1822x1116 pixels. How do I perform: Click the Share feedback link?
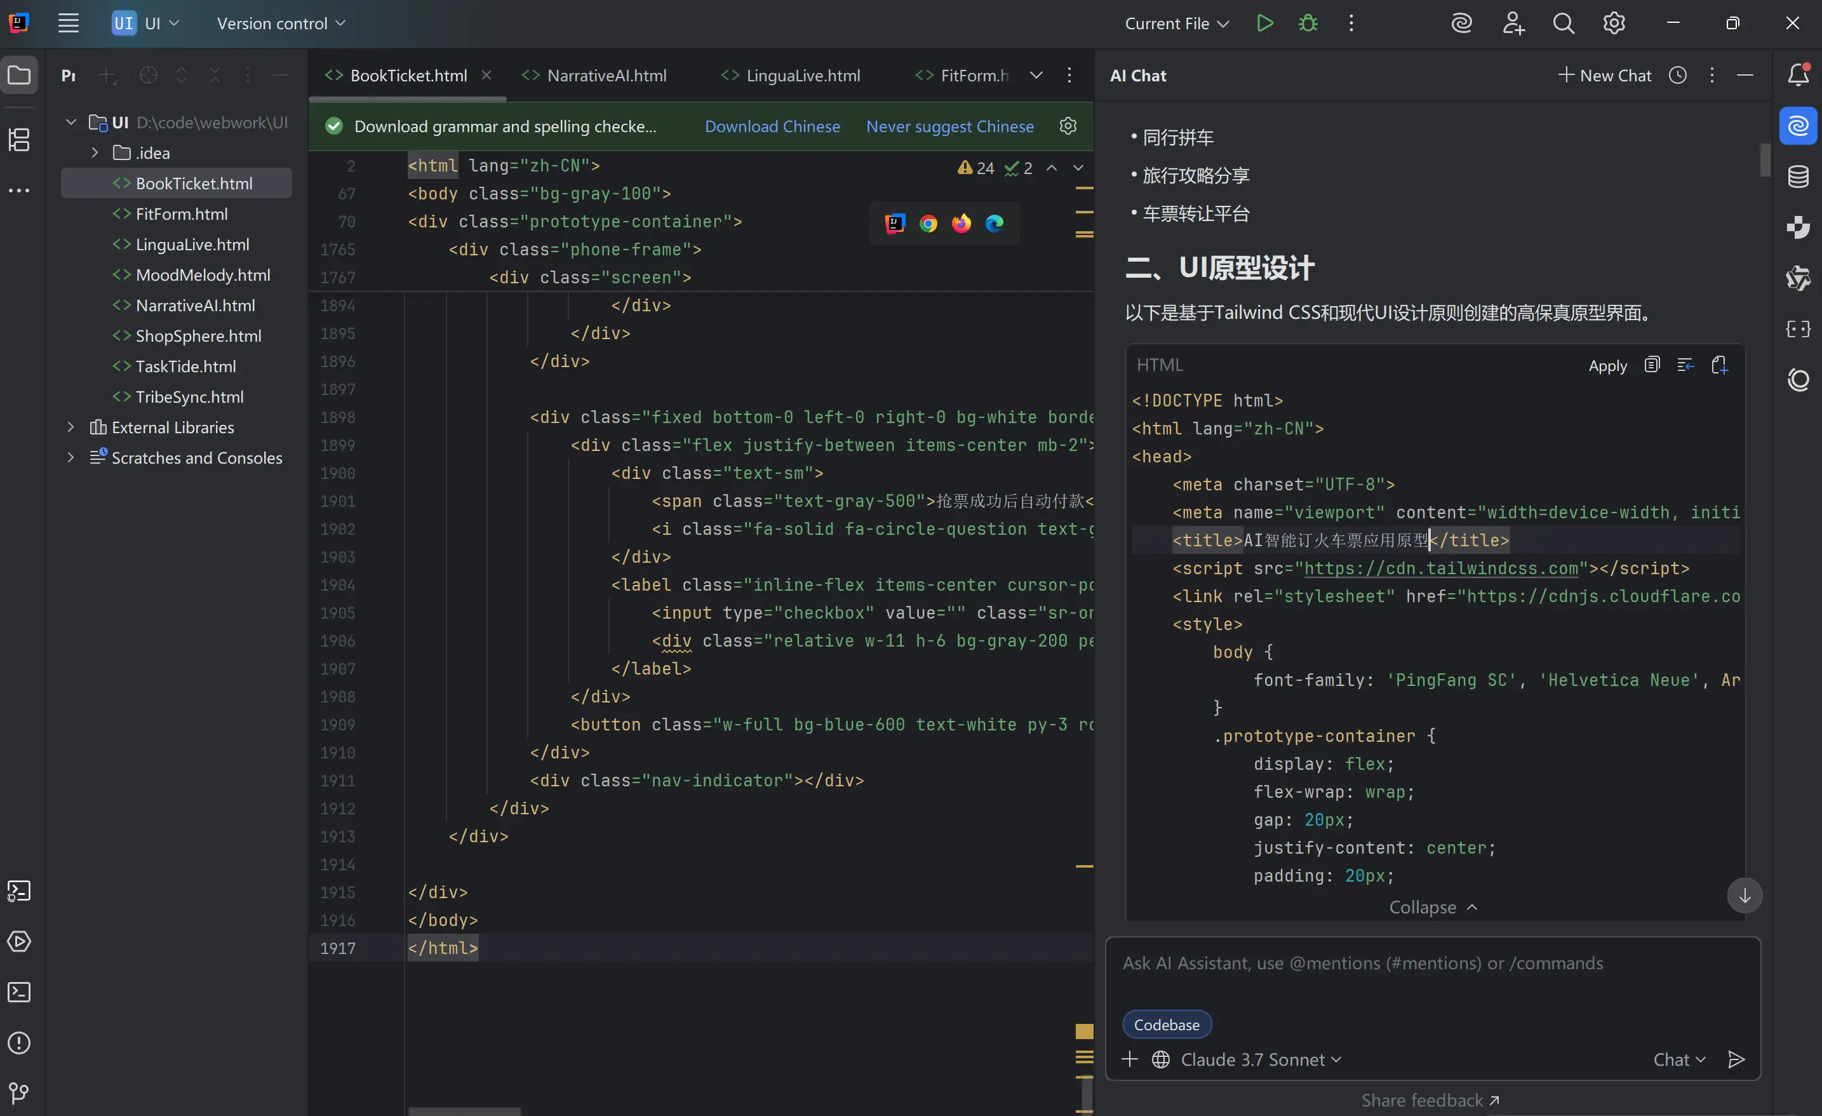point(1430,1099)
